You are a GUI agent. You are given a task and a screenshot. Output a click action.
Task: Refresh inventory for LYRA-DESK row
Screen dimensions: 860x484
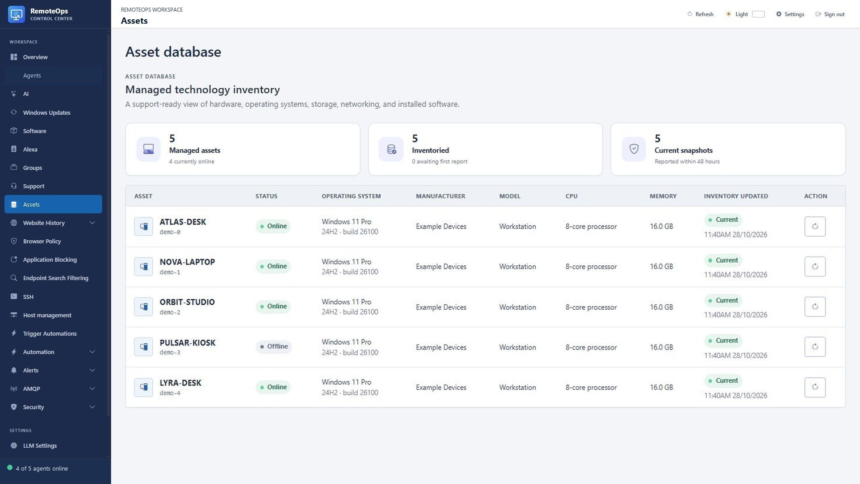(x=815, y=387)
